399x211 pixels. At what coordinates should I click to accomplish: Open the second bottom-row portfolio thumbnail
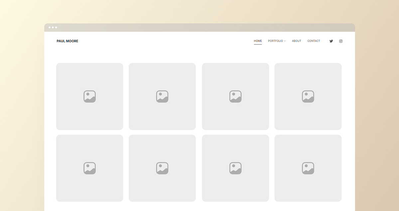pyautogui.click(x=162, y=168)
